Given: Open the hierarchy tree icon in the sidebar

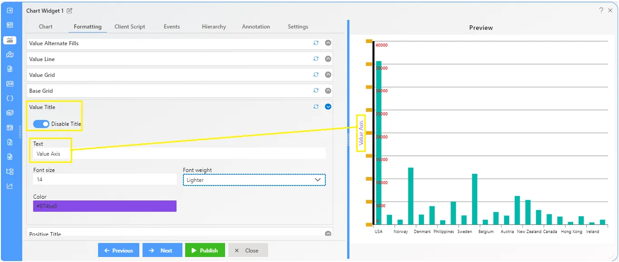Looking at the screenshot, I should 10,171.
